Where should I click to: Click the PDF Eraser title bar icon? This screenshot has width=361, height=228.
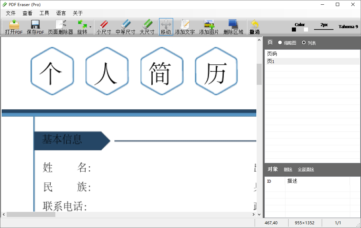[4, 4]
